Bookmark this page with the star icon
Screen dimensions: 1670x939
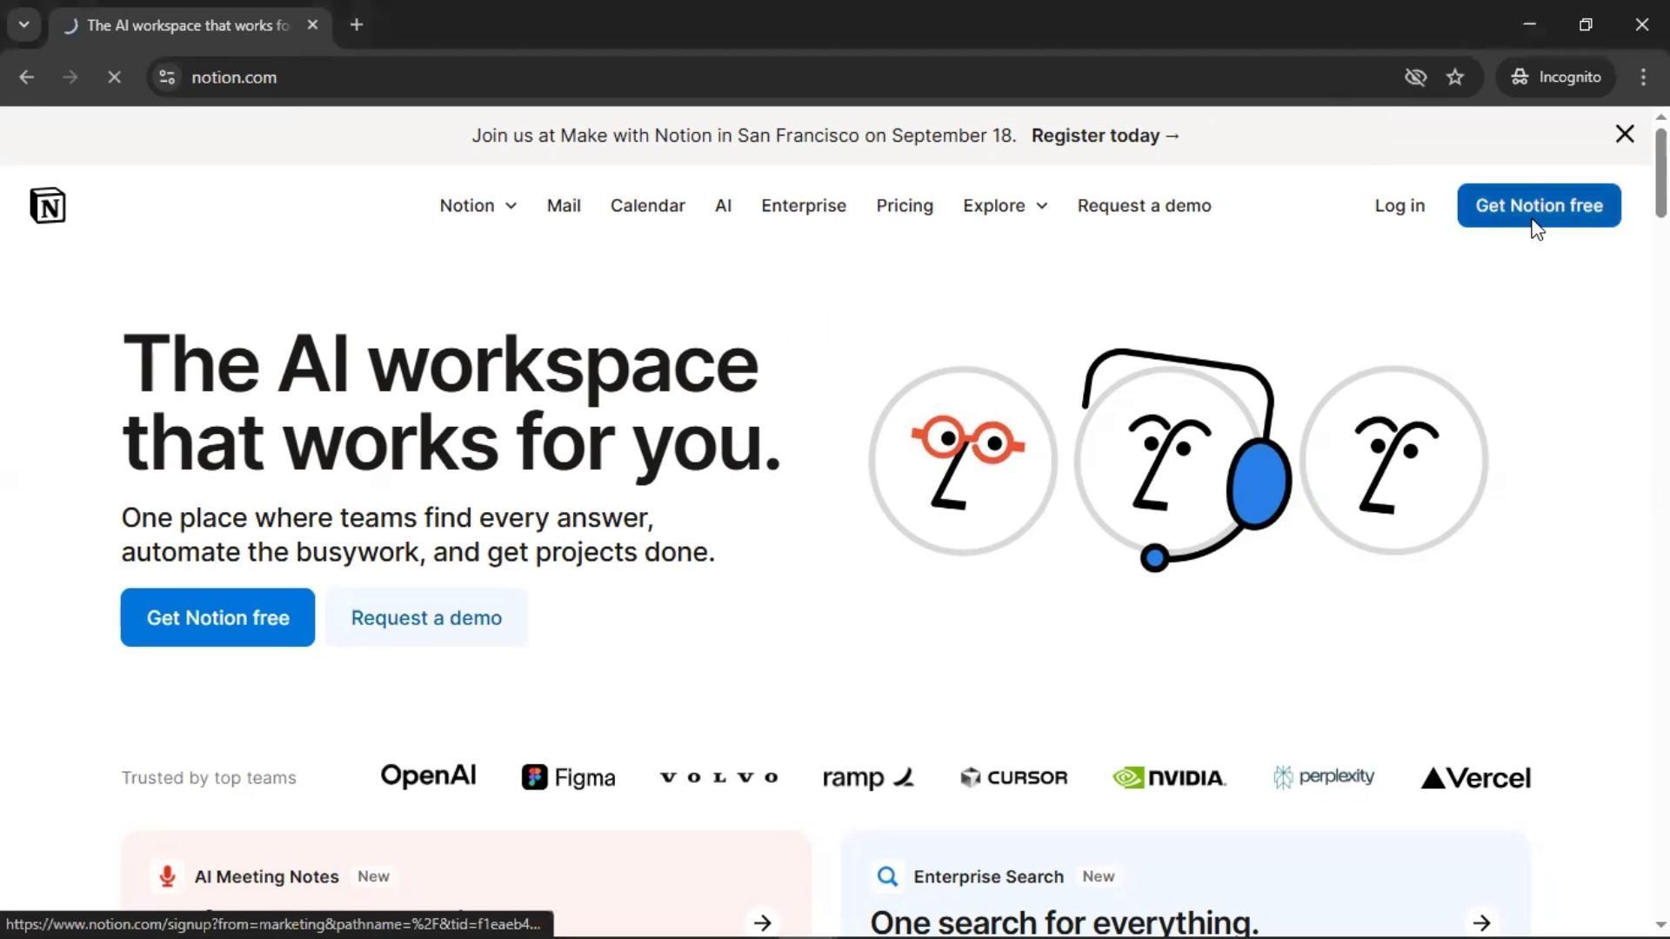coord(1455,77)
